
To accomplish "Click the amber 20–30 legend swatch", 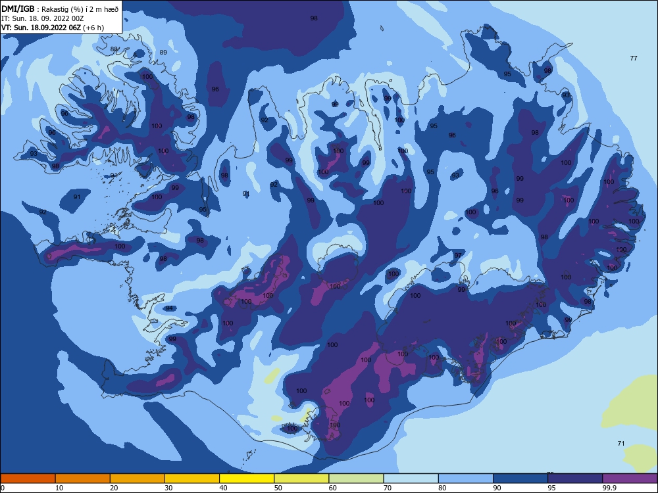I will point(138,479).
